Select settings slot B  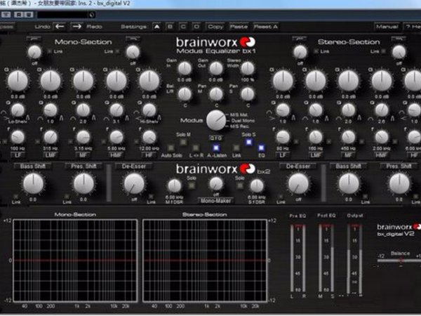pyautogui.click(x=170, y=27)
